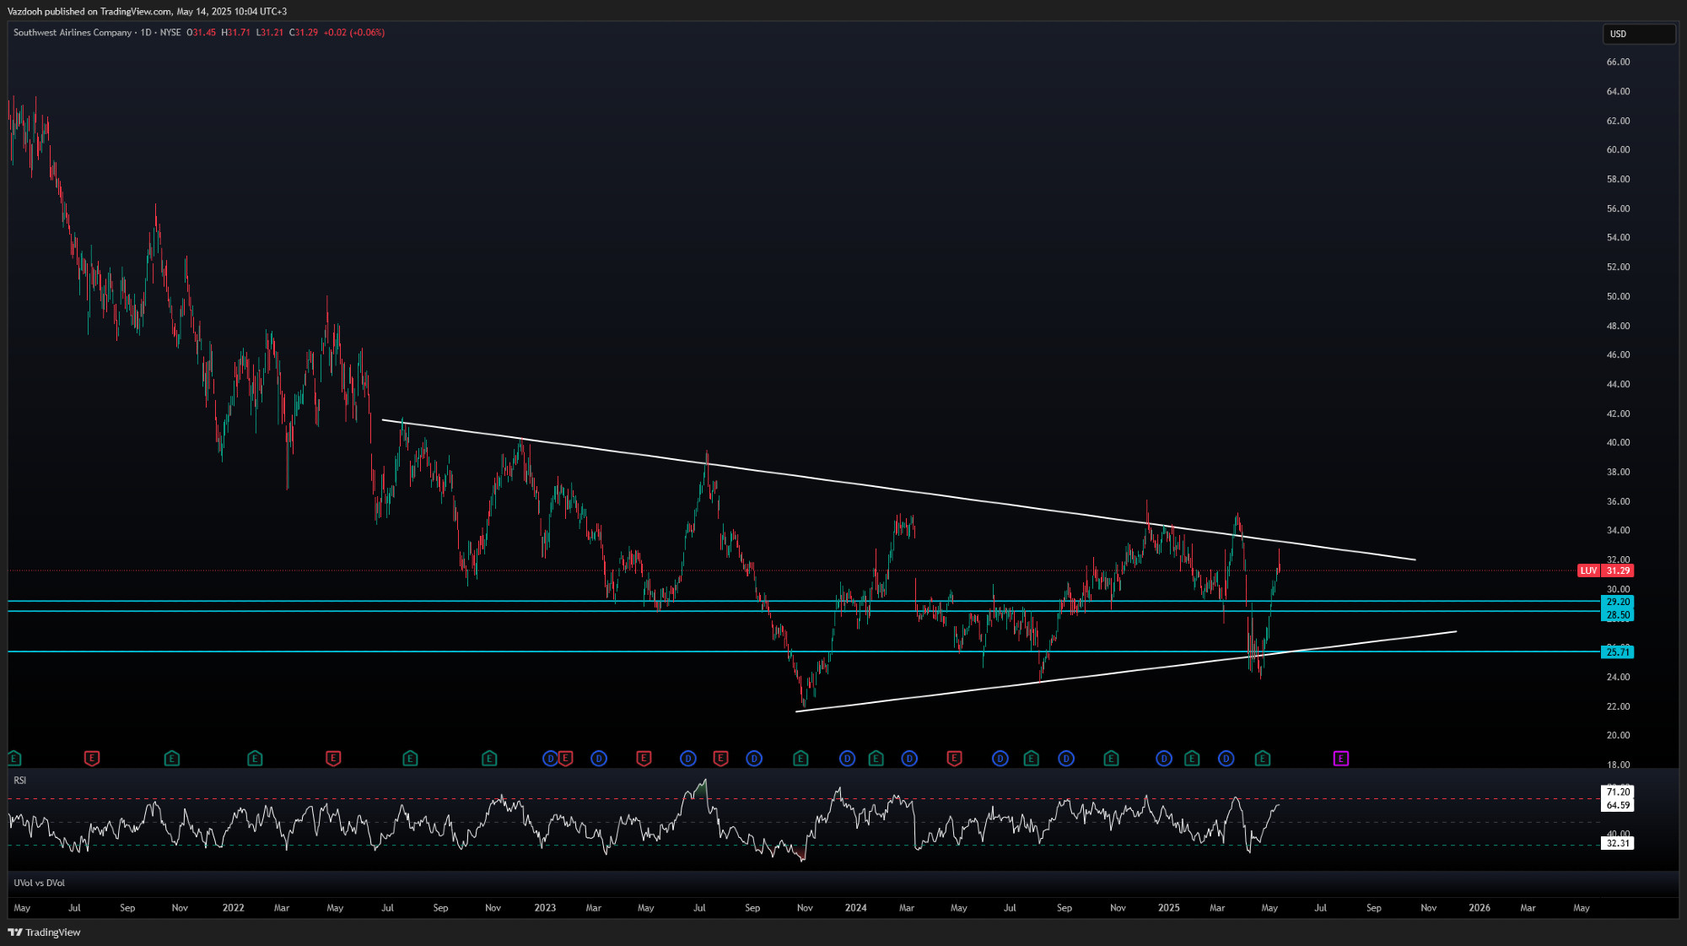Click the red earnings marker near April 2023

[x=644, y=759]
